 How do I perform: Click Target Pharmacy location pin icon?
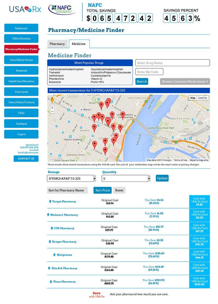[x=50, y=202]
